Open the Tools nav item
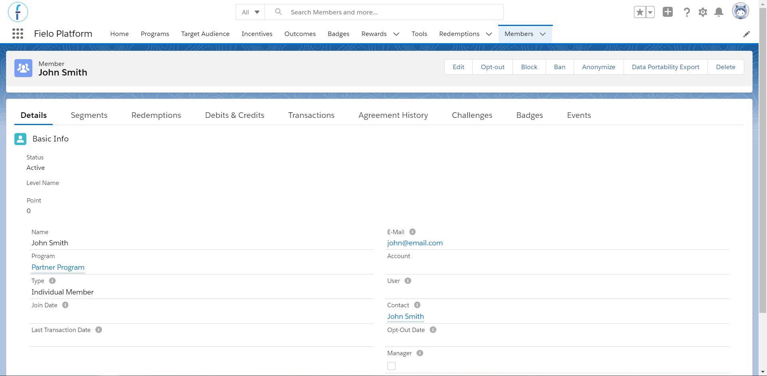767x376 pixels. [419, 34]
